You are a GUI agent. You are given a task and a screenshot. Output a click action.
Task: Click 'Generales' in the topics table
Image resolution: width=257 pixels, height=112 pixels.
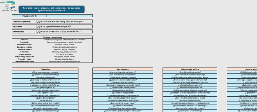[x=24, y=40]
